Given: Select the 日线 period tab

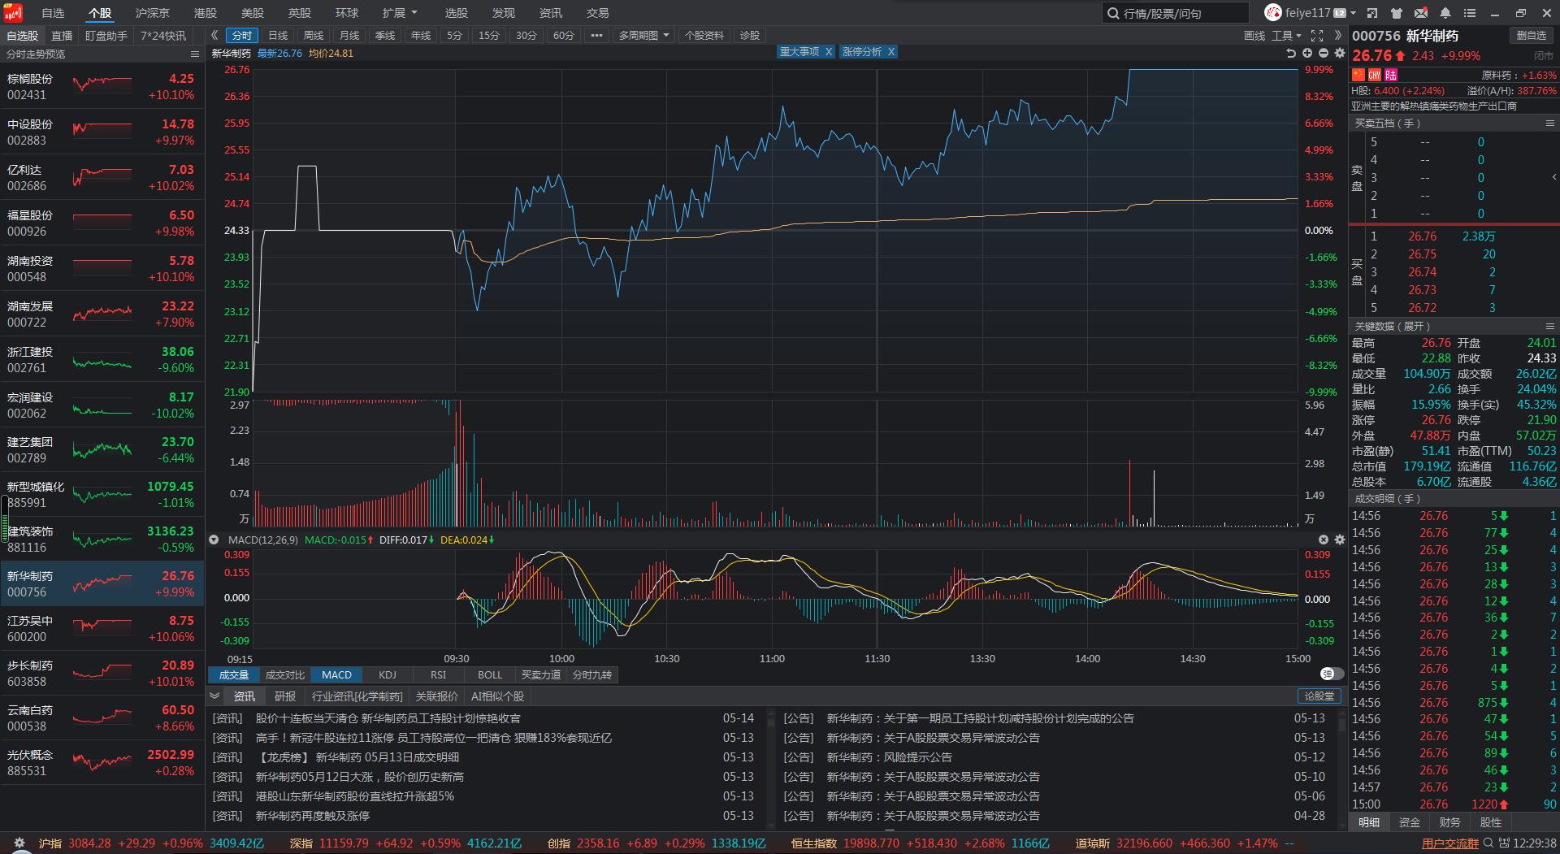Looking at the screenshot, I should coord(278,35).
